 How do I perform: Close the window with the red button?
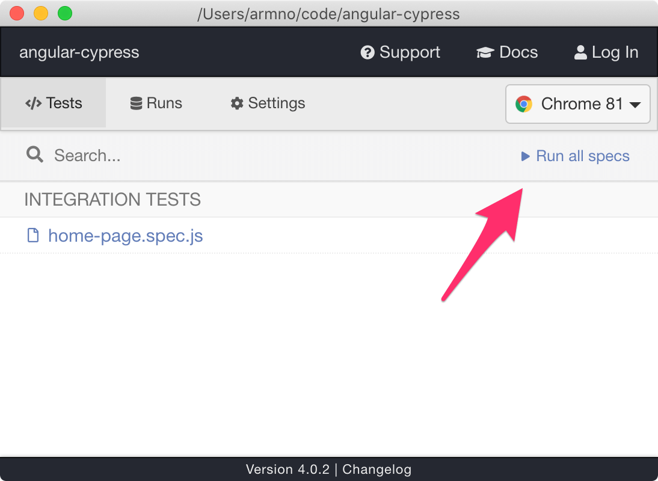click(17, 13)
